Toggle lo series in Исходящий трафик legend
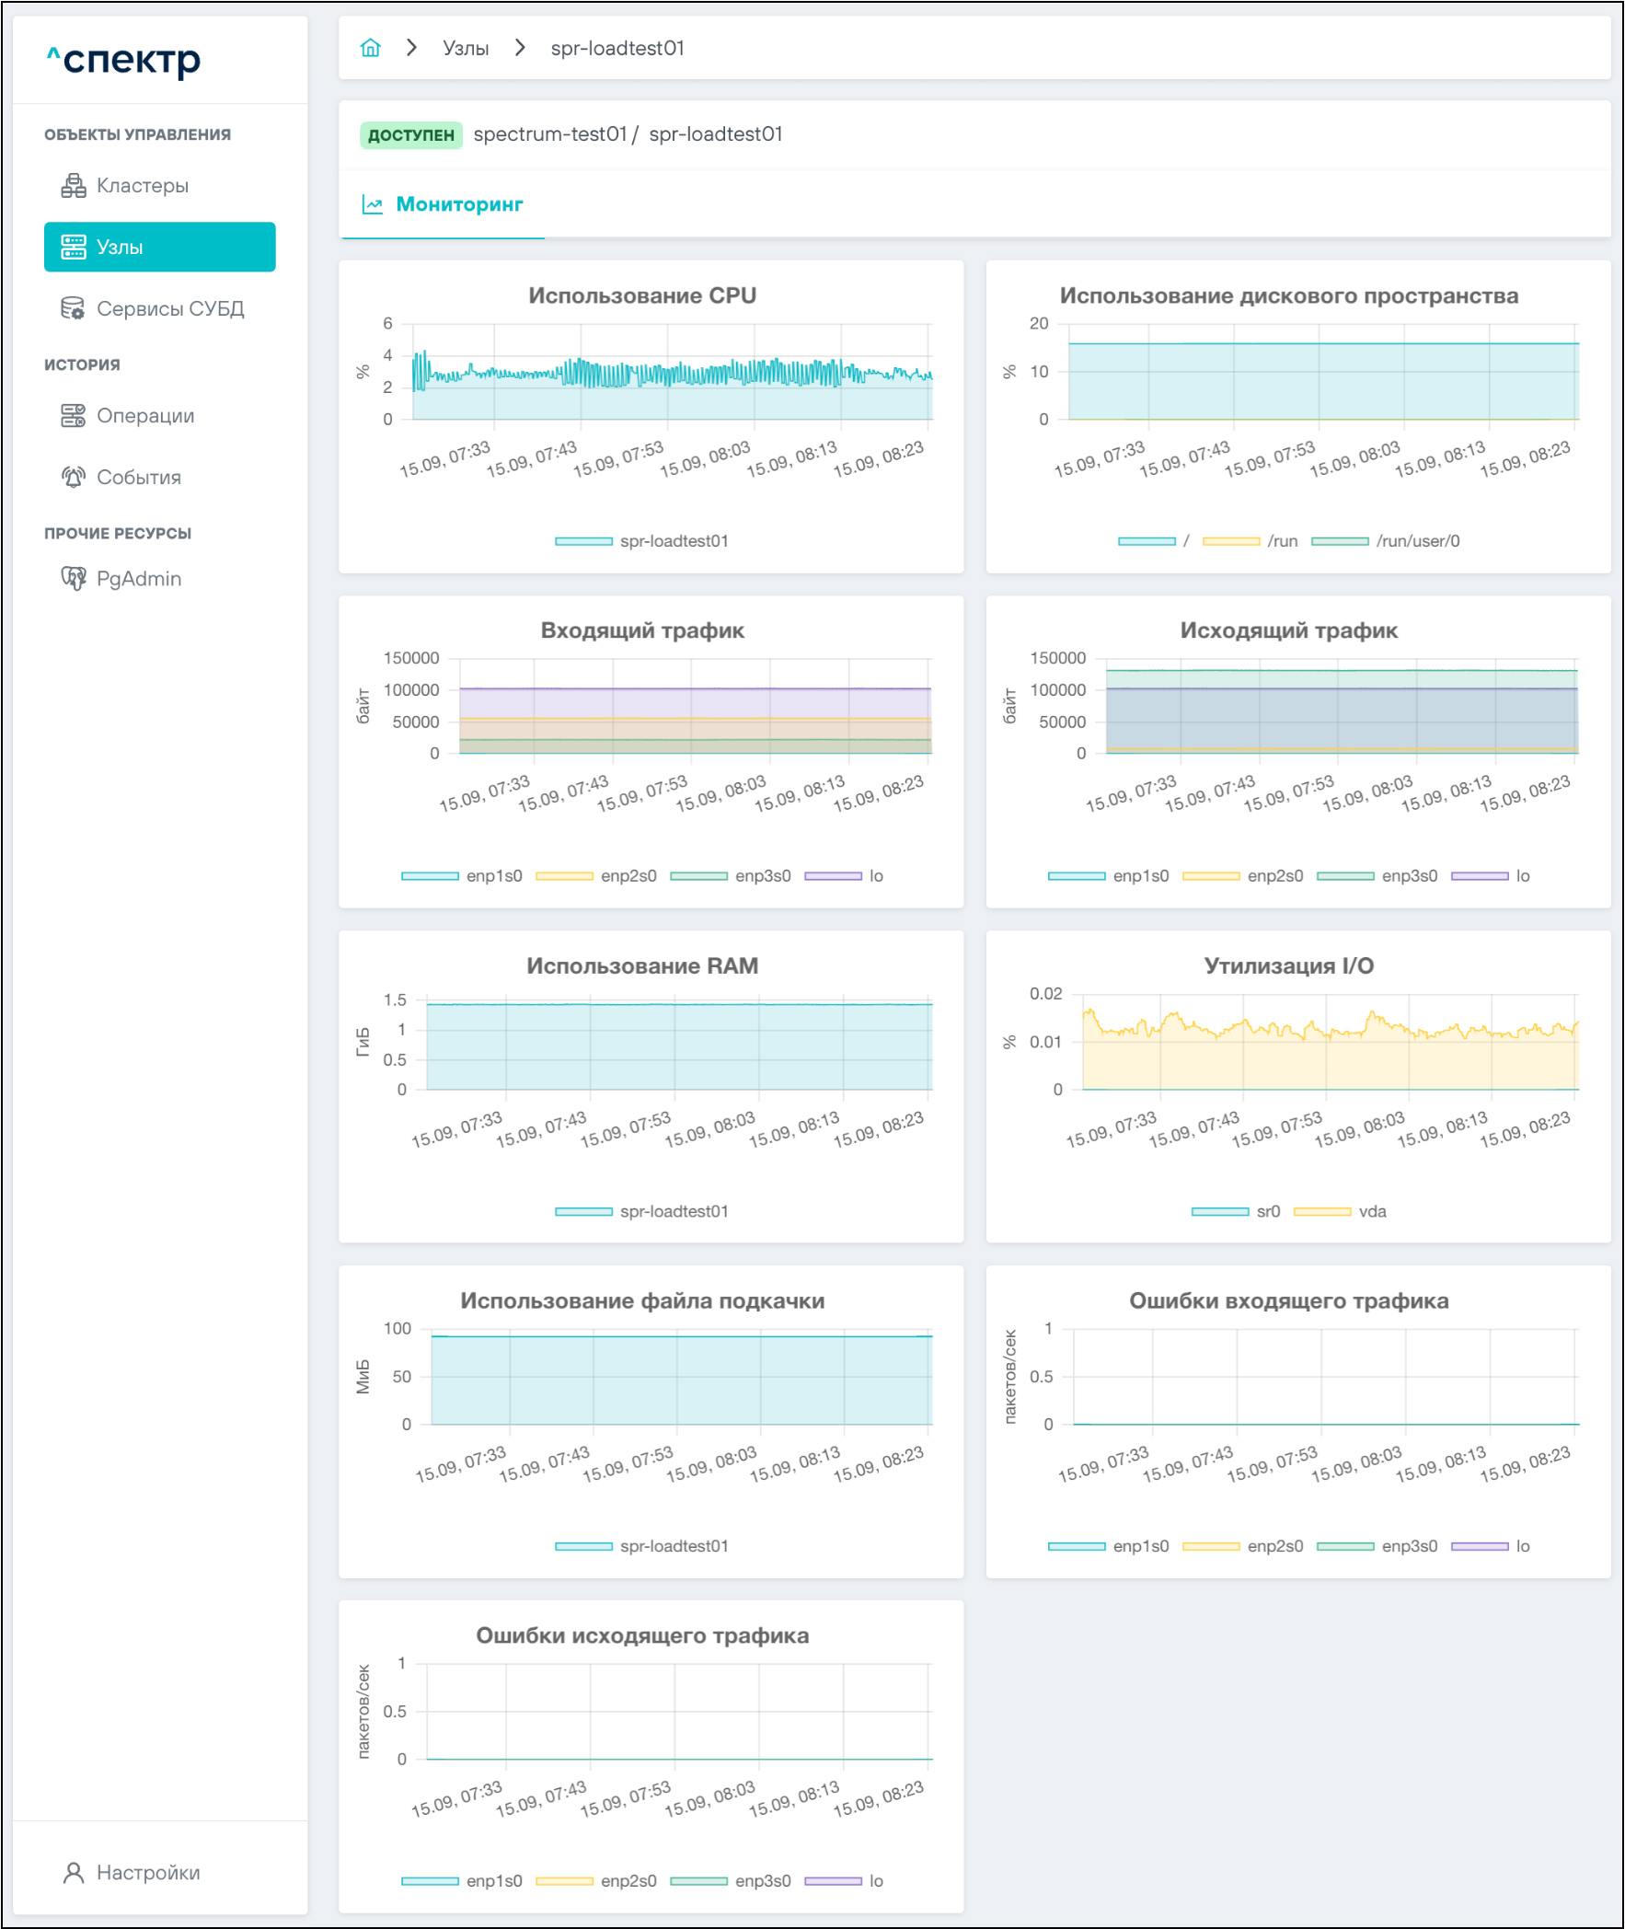The width and height of the screenshot is (1625, 1929). [x=1491, y=876]
